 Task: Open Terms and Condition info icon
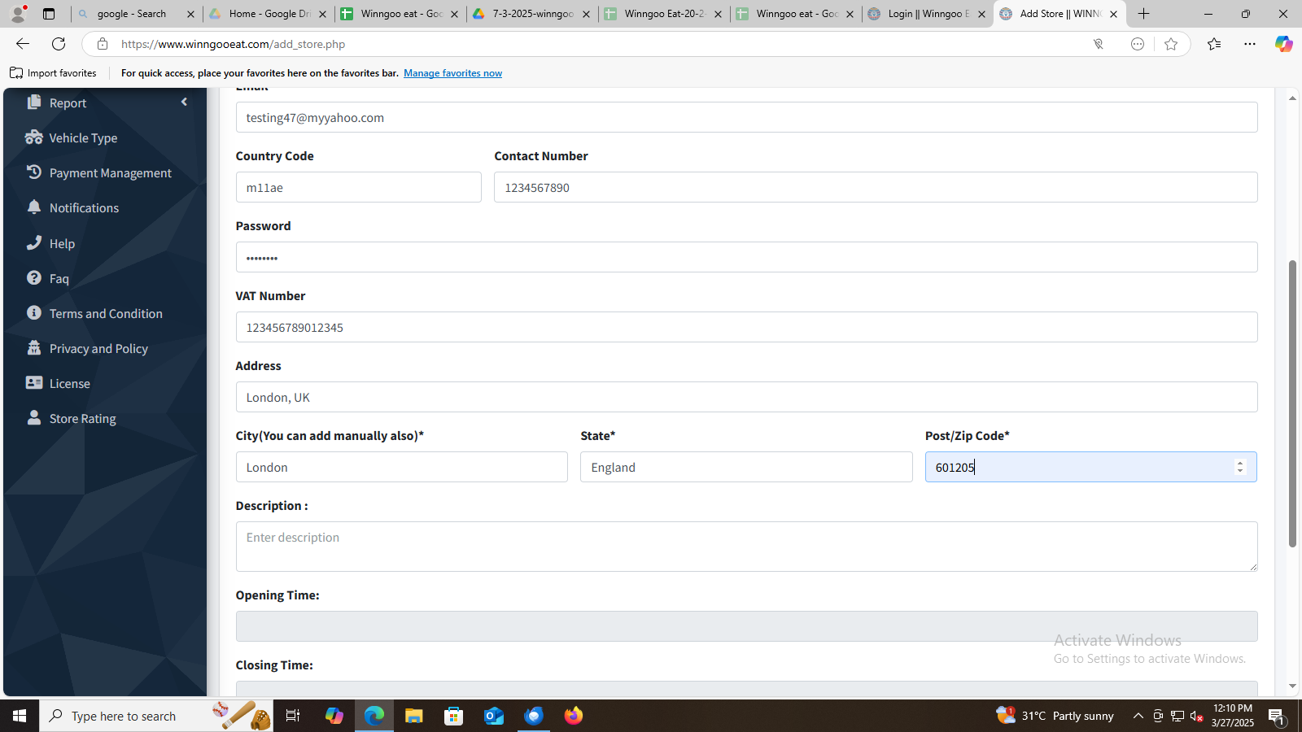coord(33,313)
